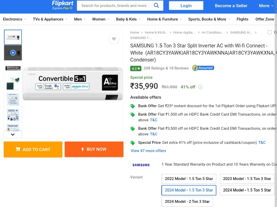Open 208 Ratings & 18 Reviews link
This screenshot has width=277, height=210.
pos(166,68)
